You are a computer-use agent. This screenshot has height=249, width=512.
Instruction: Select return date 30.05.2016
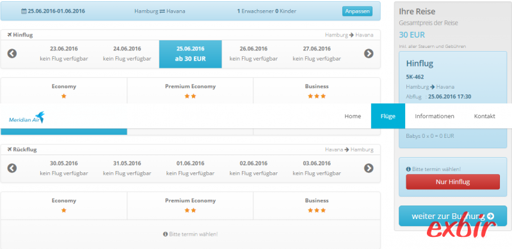[64, 168]
